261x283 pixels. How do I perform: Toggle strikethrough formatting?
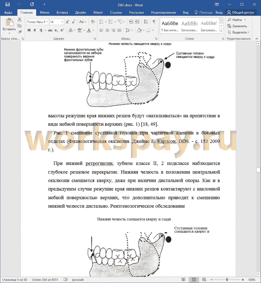[x=50, y=30]
